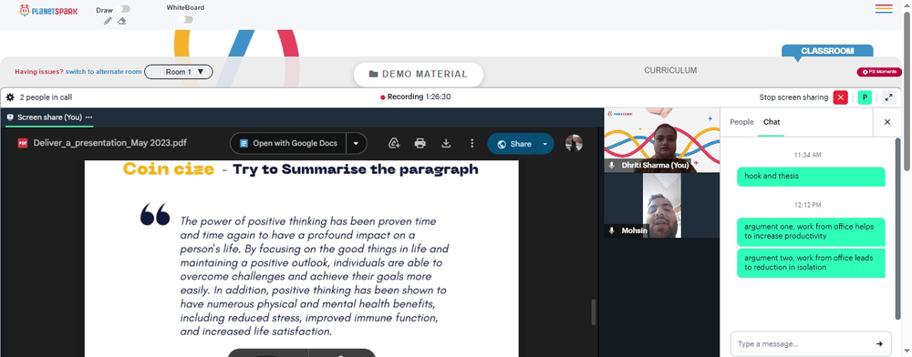Image resolution: width=912 pixels, height=357 pixels.
Task: Click the 11:34 AM chat timestamp
Action: tap(807, 155)
